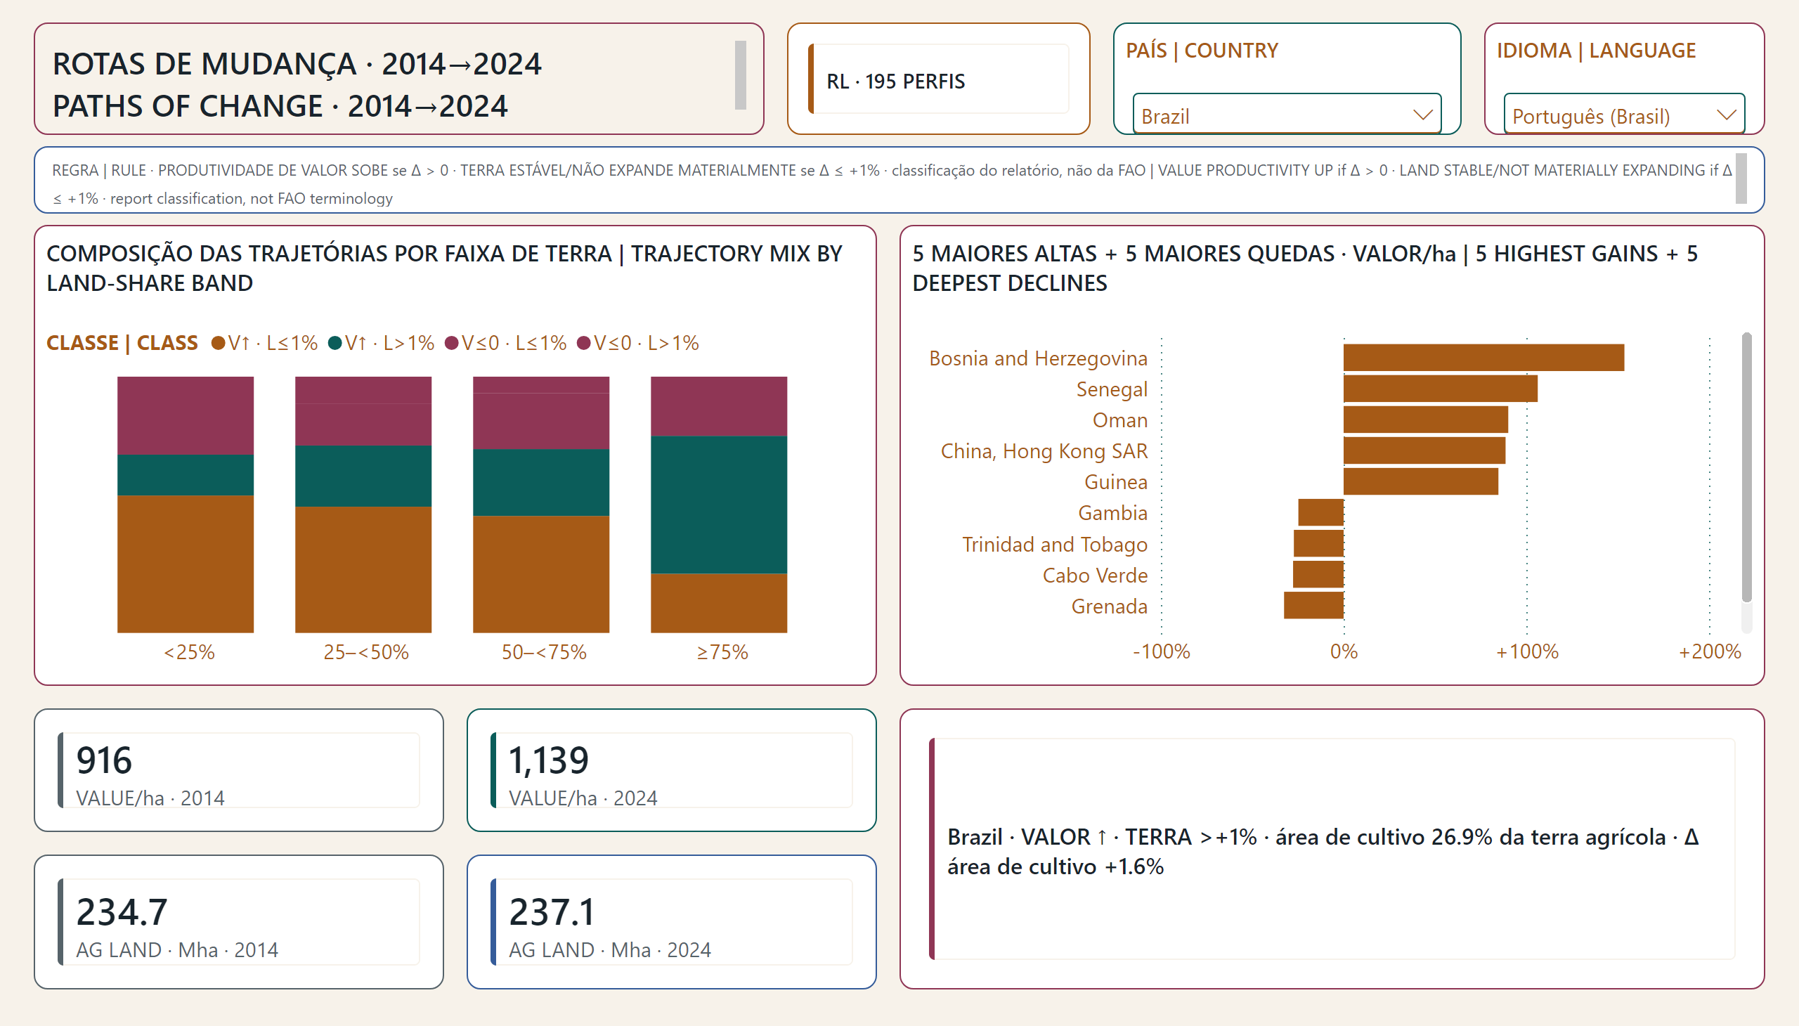Select the orange segment of the 25–<50% column

click(x=363, y=569)
